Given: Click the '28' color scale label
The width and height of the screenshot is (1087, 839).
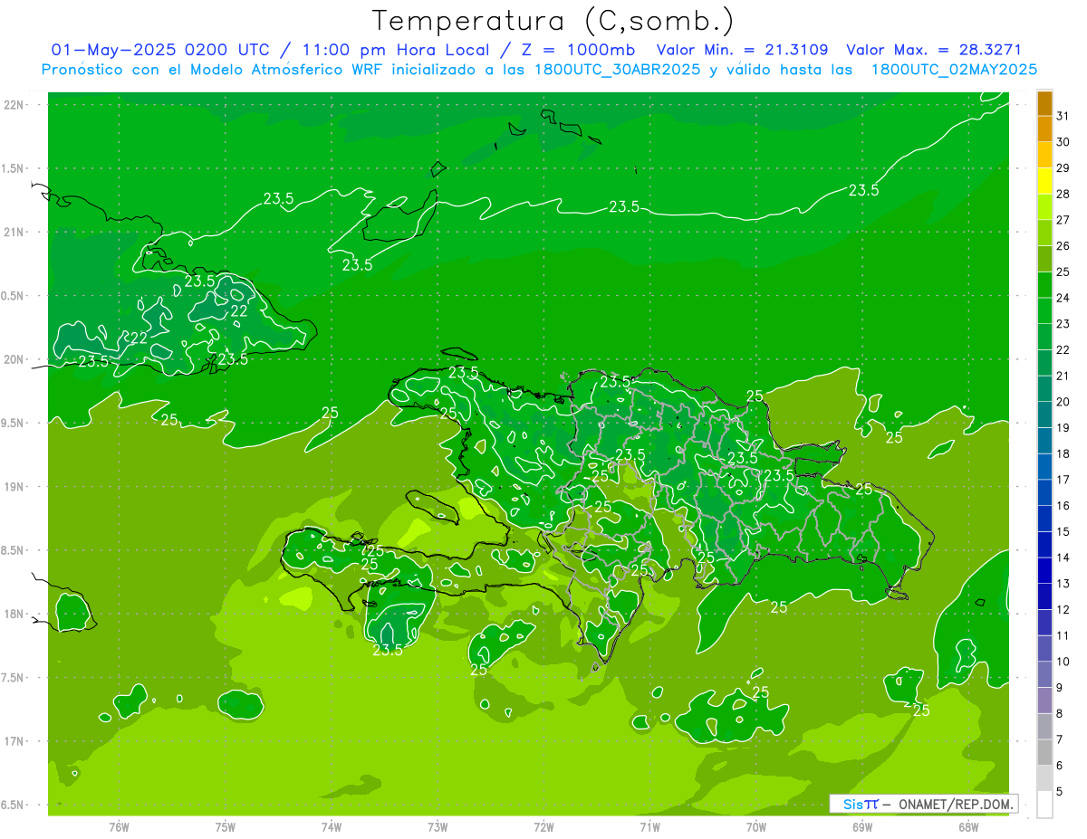Looking at the screenshot, I should tap(1063, 194).
